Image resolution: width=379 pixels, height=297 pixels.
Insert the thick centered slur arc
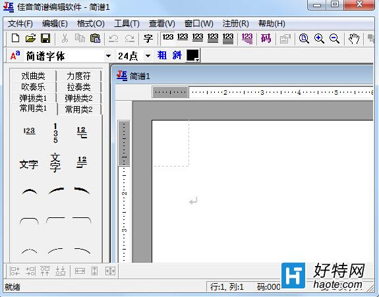point(29,192)
